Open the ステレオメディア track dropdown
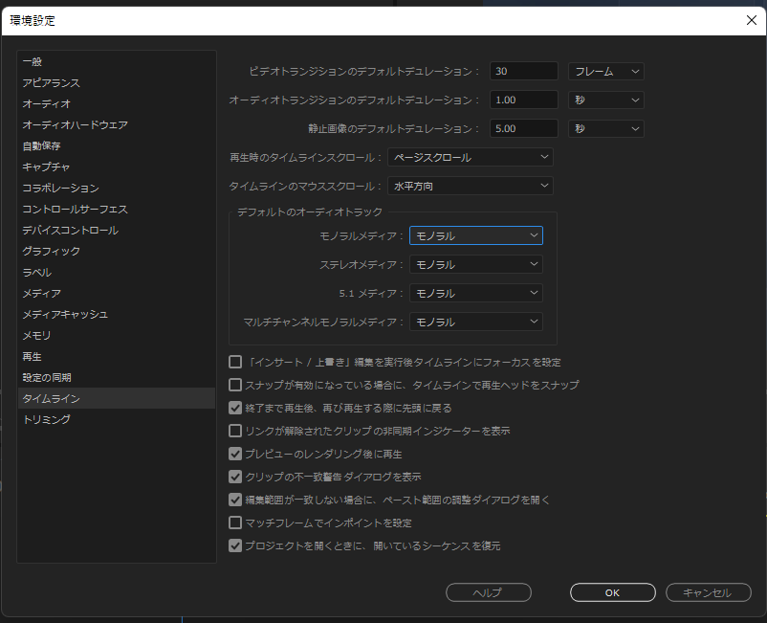This screenshot has height=623, width=767. tap(475, 263)
